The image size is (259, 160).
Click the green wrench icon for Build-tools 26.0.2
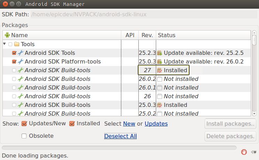(21, 79)
